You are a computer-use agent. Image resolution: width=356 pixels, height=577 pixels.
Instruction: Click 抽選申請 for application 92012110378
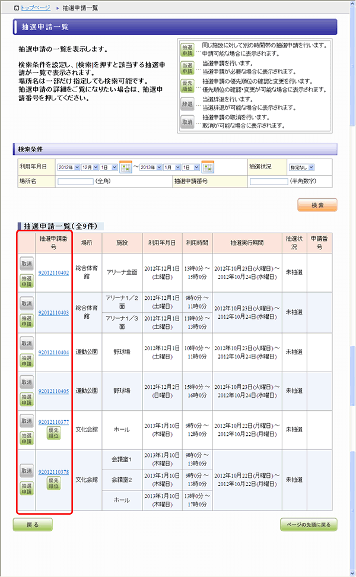[x=27, y=489]
